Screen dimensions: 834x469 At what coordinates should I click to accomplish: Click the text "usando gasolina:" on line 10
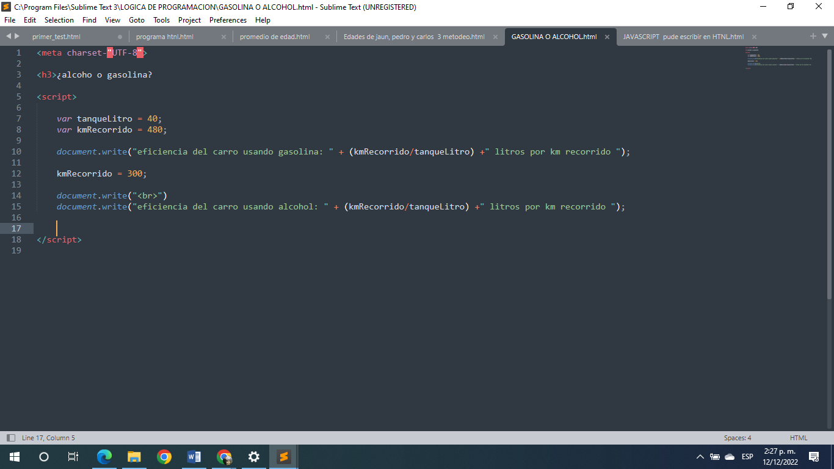[283, 151]
